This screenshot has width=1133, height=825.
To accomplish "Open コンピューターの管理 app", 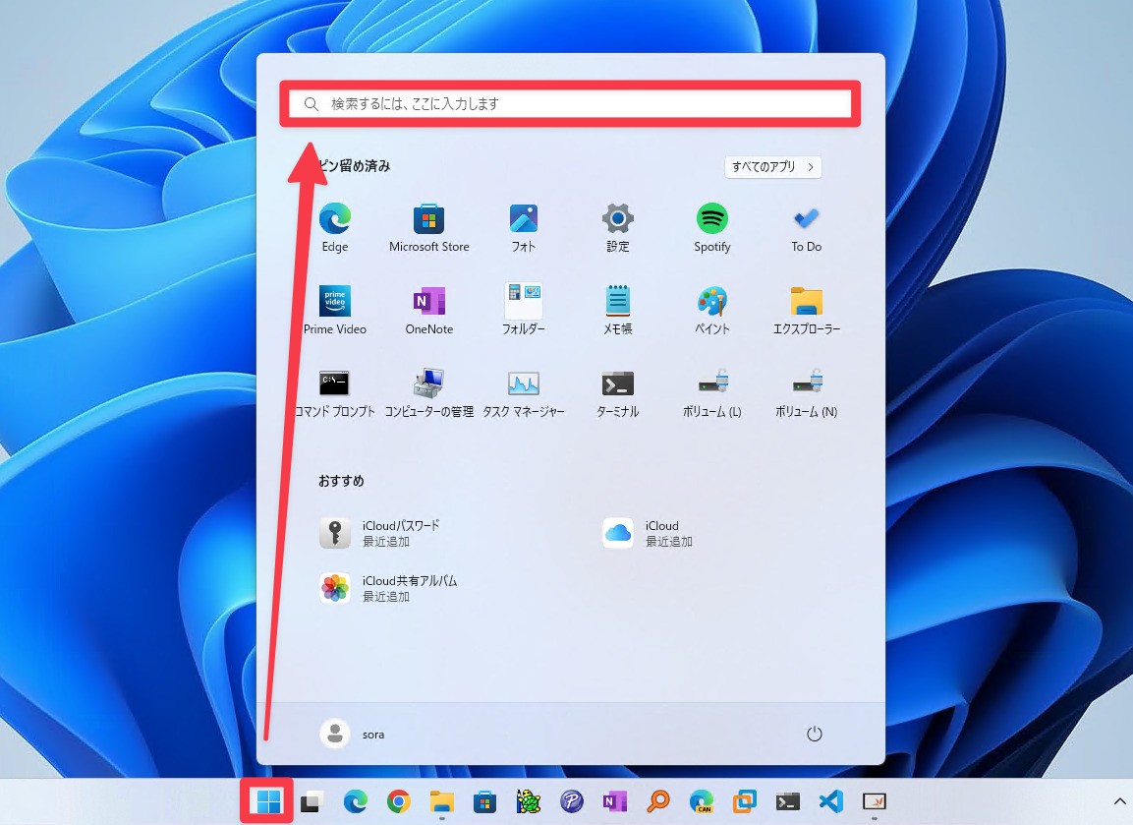I will point(429,392).
